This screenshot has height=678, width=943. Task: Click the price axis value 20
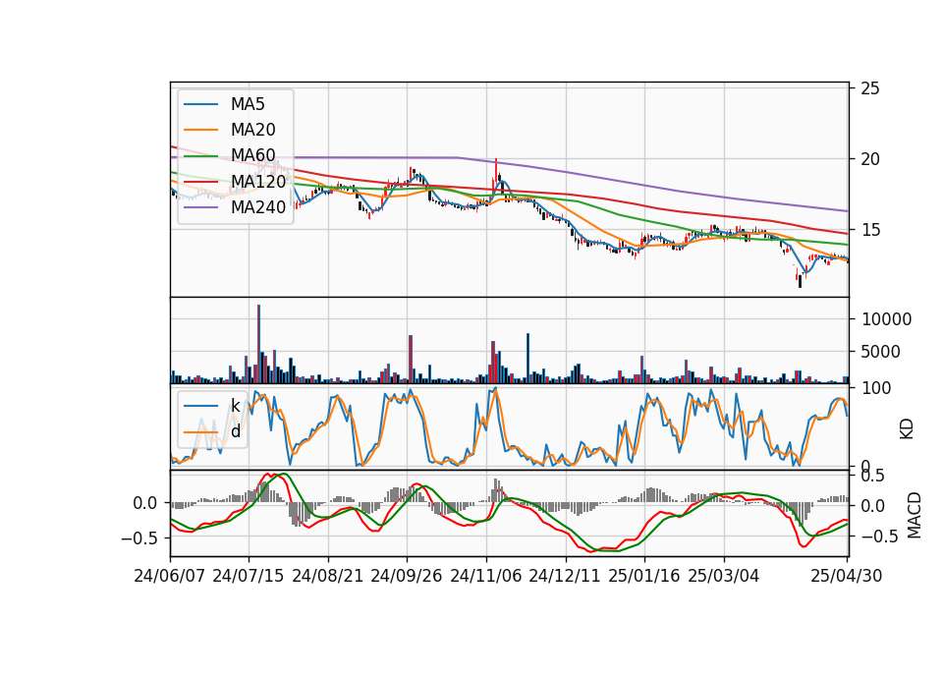point(869,159)
